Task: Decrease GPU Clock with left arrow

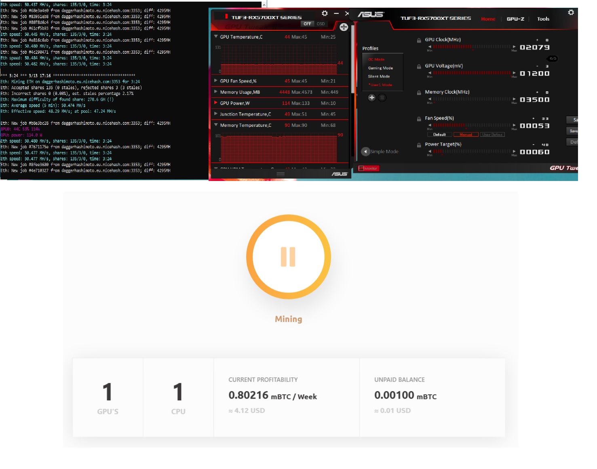Action: pos(430,47)
